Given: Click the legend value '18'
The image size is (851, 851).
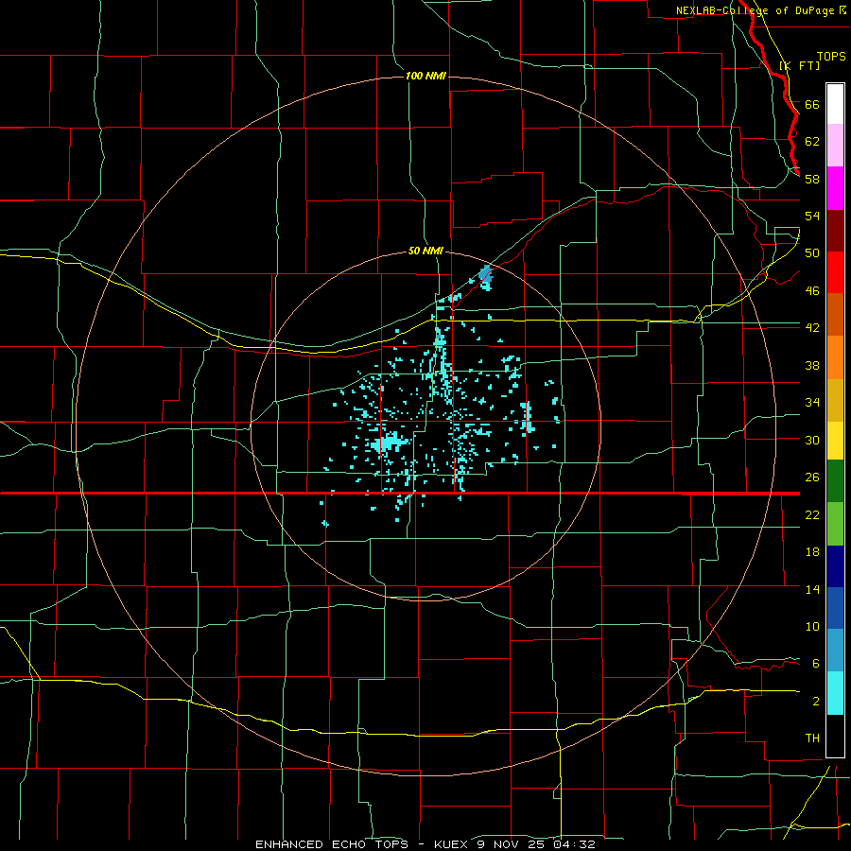Looking at the screenshot, I should pyautogui.click(x=812, y=552).
